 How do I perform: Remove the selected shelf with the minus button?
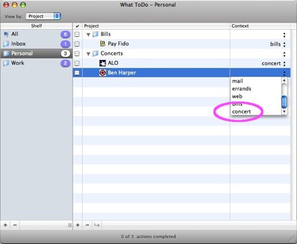tap(15, 225)
